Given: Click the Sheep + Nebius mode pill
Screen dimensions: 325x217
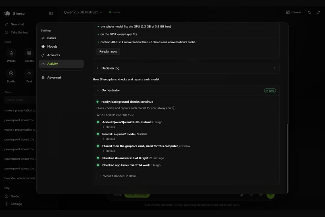Looking at the screenshot, I should click(x=137, y=195).
